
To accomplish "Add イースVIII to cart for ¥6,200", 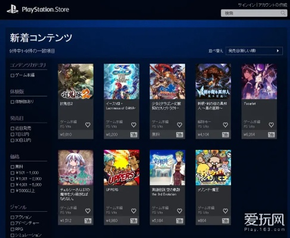I will (x=133, y=134).
